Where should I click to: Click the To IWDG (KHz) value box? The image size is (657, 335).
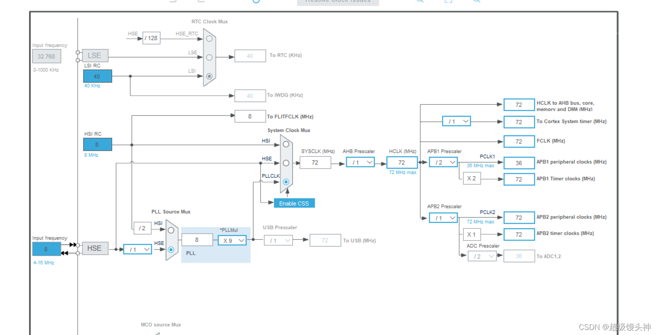coord(250,96)
